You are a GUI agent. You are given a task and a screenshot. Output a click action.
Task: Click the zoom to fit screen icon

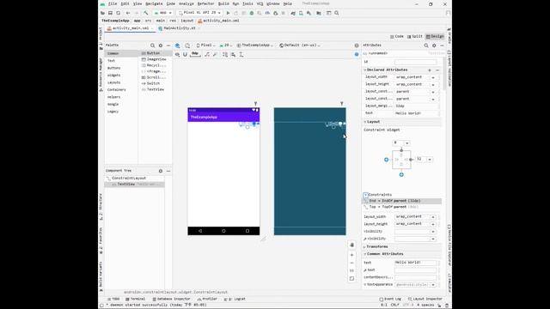coord(351,278)
